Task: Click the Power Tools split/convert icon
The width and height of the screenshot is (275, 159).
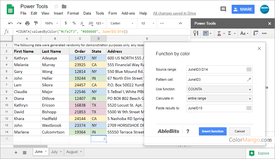Action: [256, 33]
